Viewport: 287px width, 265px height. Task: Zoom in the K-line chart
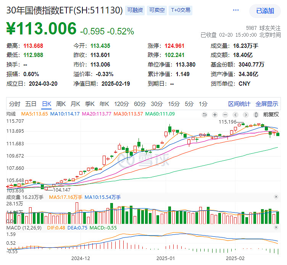tap(215, 114)
